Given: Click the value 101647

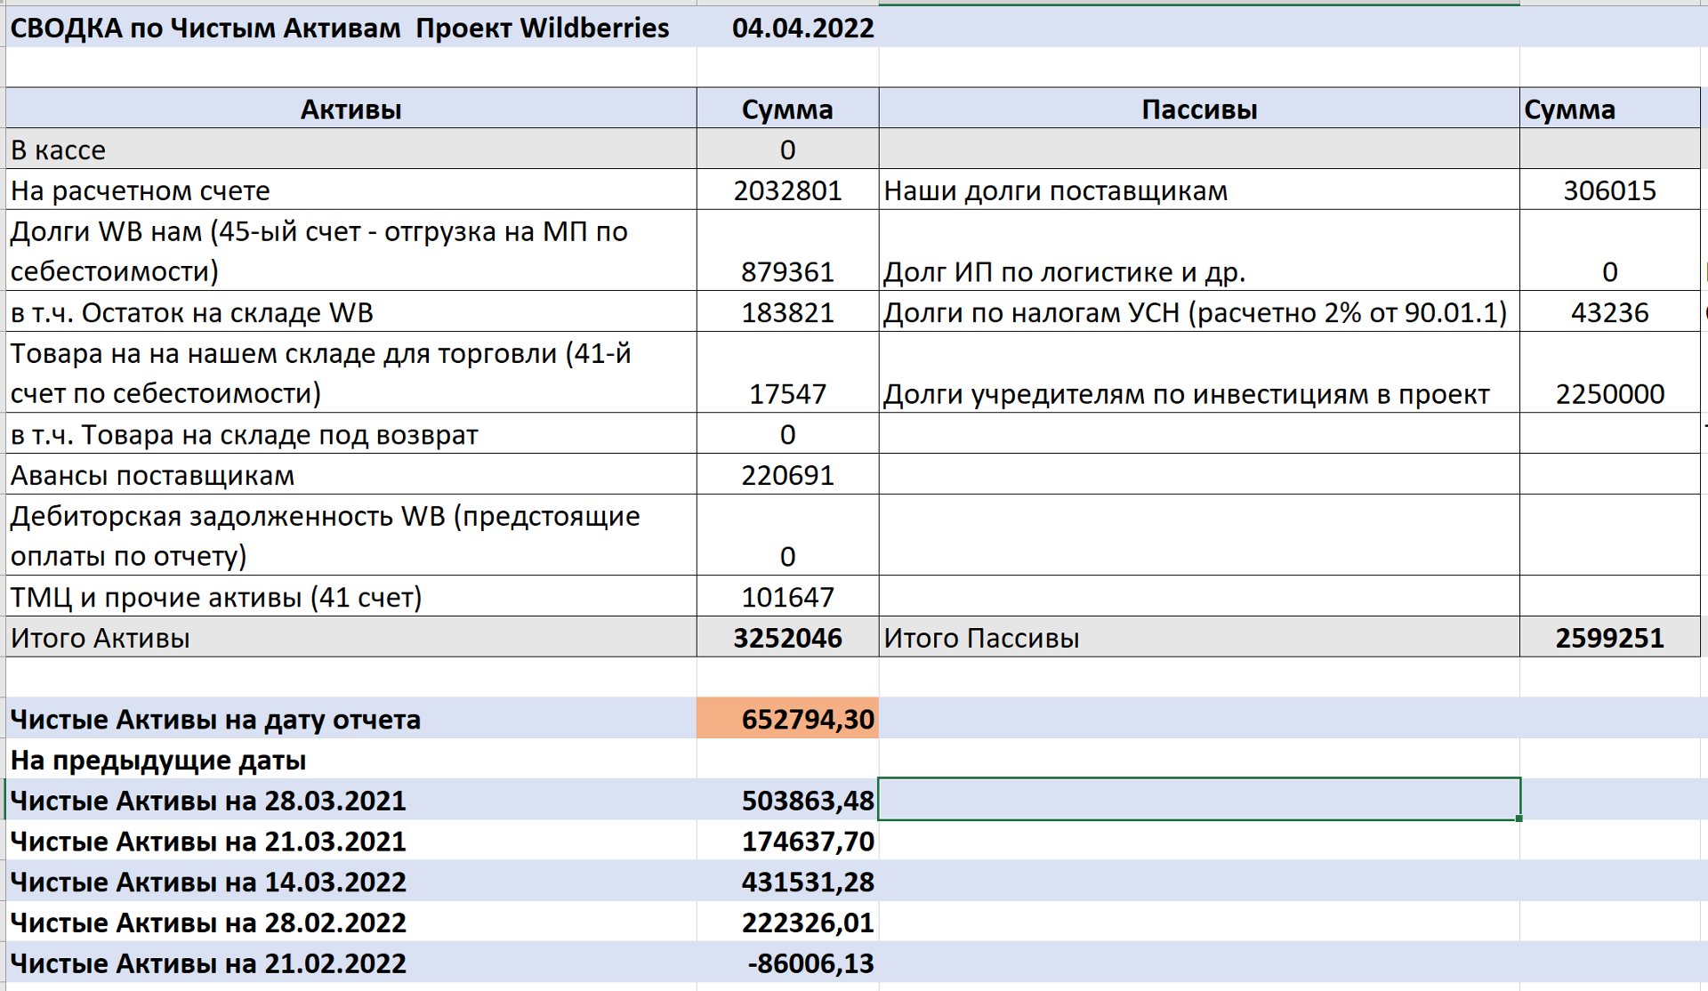Looking at the screenshot, I should pos(788,597).
